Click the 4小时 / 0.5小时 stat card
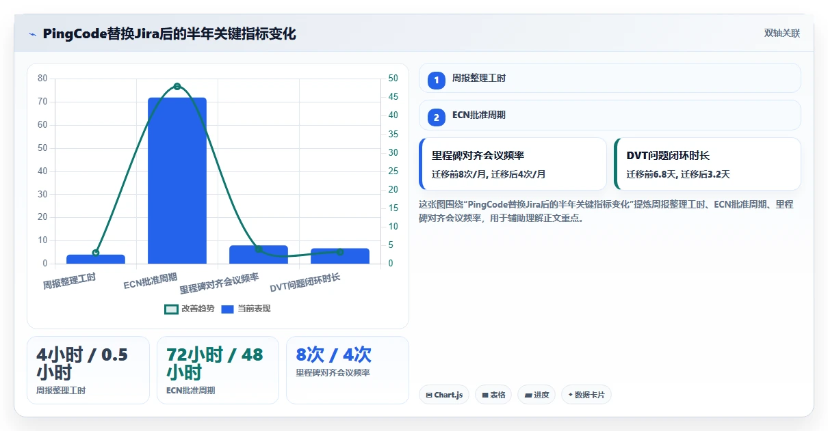This screenshot has height=431, width=828. [88, 370]
